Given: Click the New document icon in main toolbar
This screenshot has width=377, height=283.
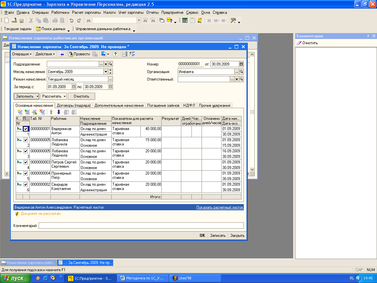Looking at the screenshot, I should pyautogui.click(x=7, y=21).
